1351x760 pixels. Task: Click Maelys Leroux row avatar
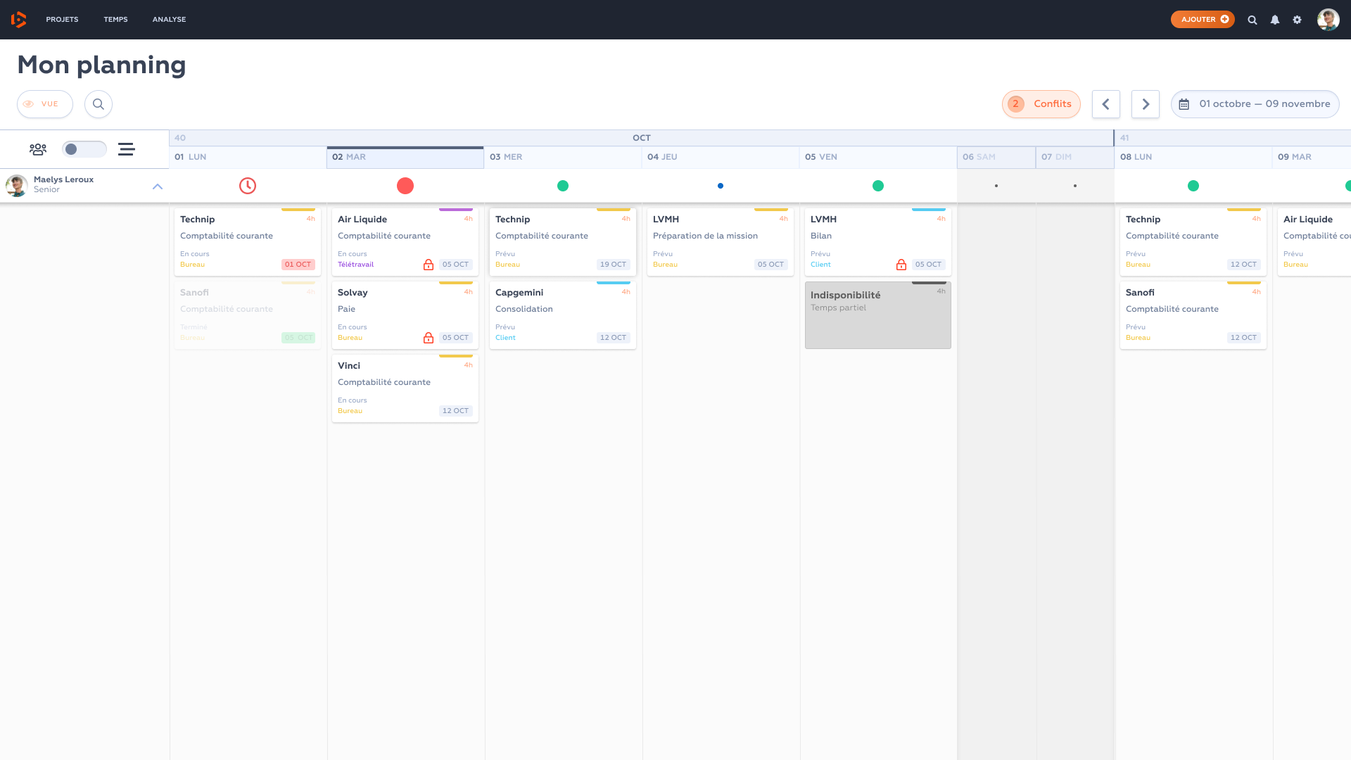(17, 186)
